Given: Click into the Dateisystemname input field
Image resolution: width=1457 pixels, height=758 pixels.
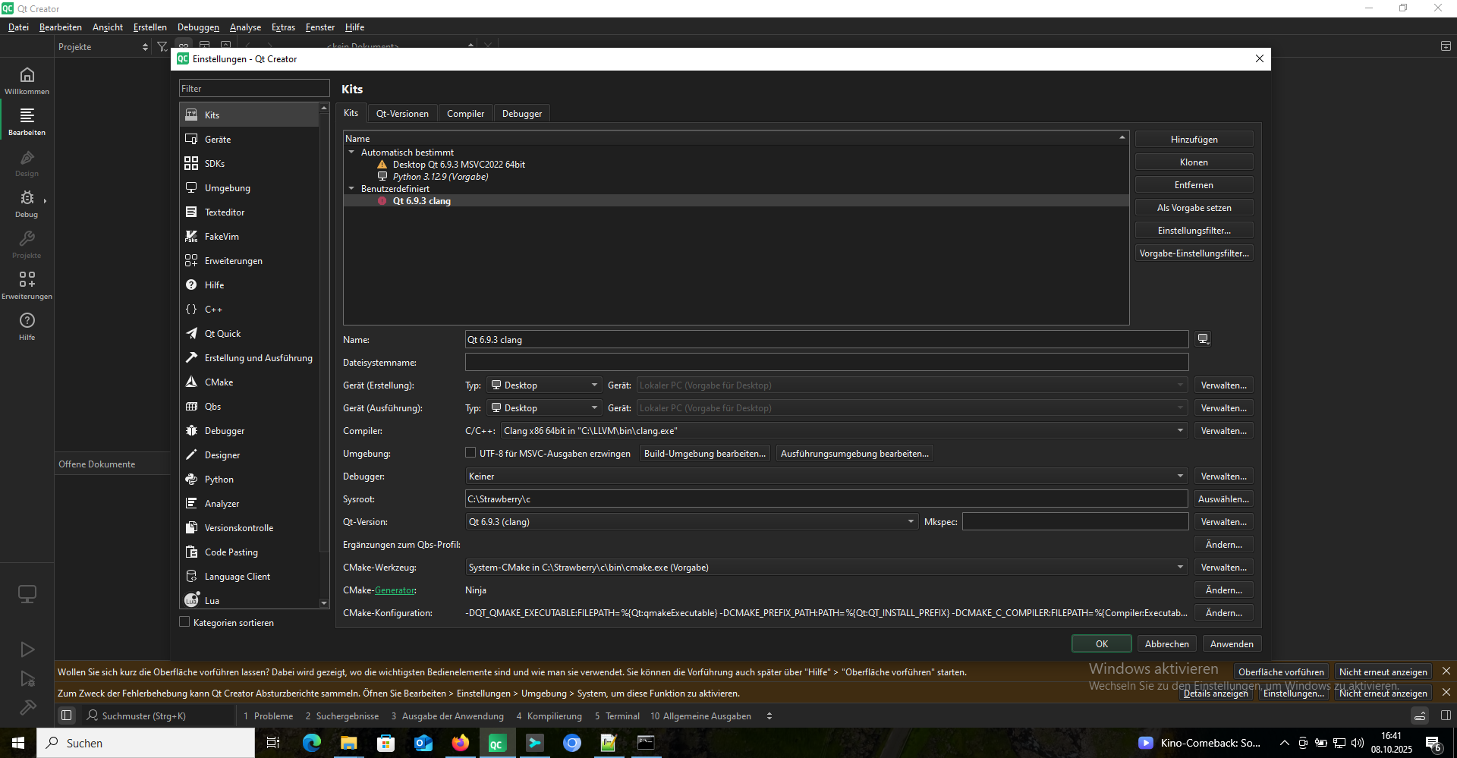Looking at the screenshot, I should click(x=826, y=363).
